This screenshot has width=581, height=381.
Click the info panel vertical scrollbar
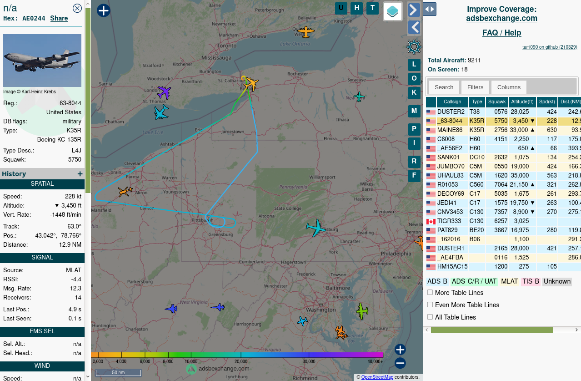88,100
